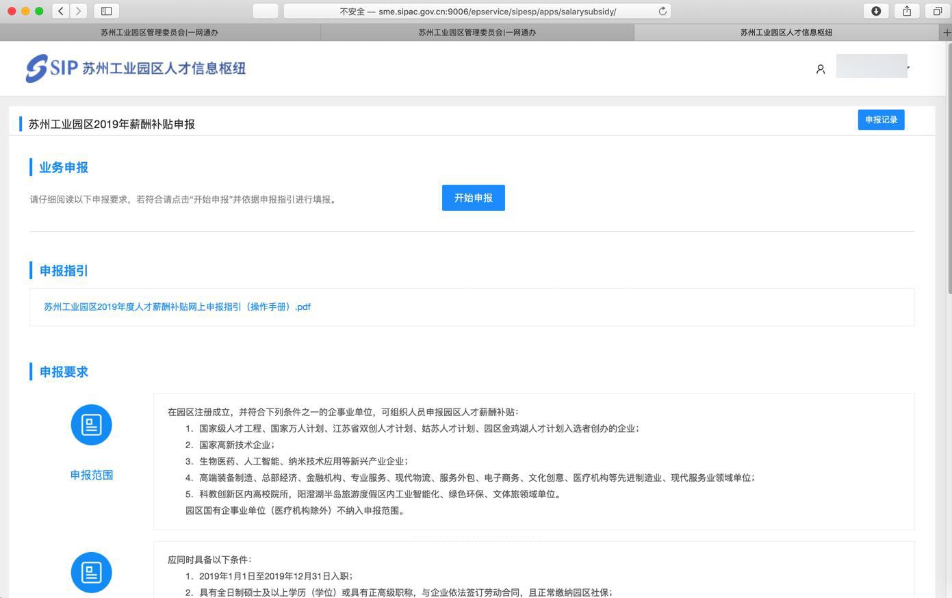Click the text 应同时具备以下条件

pyautogui.click(x=210, y=560)
